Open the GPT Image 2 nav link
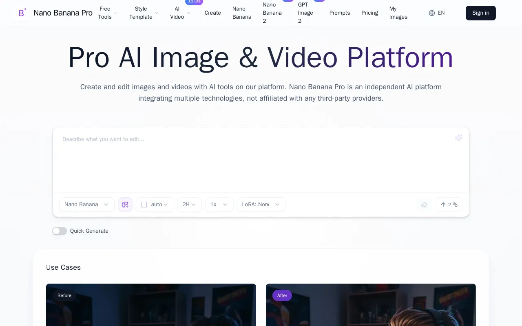Image resolution: width=522 pixels, height=326 pixels. [x=306, y=13]
